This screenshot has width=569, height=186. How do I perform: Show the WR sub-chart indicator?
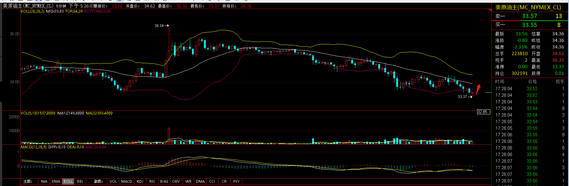coord(188,182)
